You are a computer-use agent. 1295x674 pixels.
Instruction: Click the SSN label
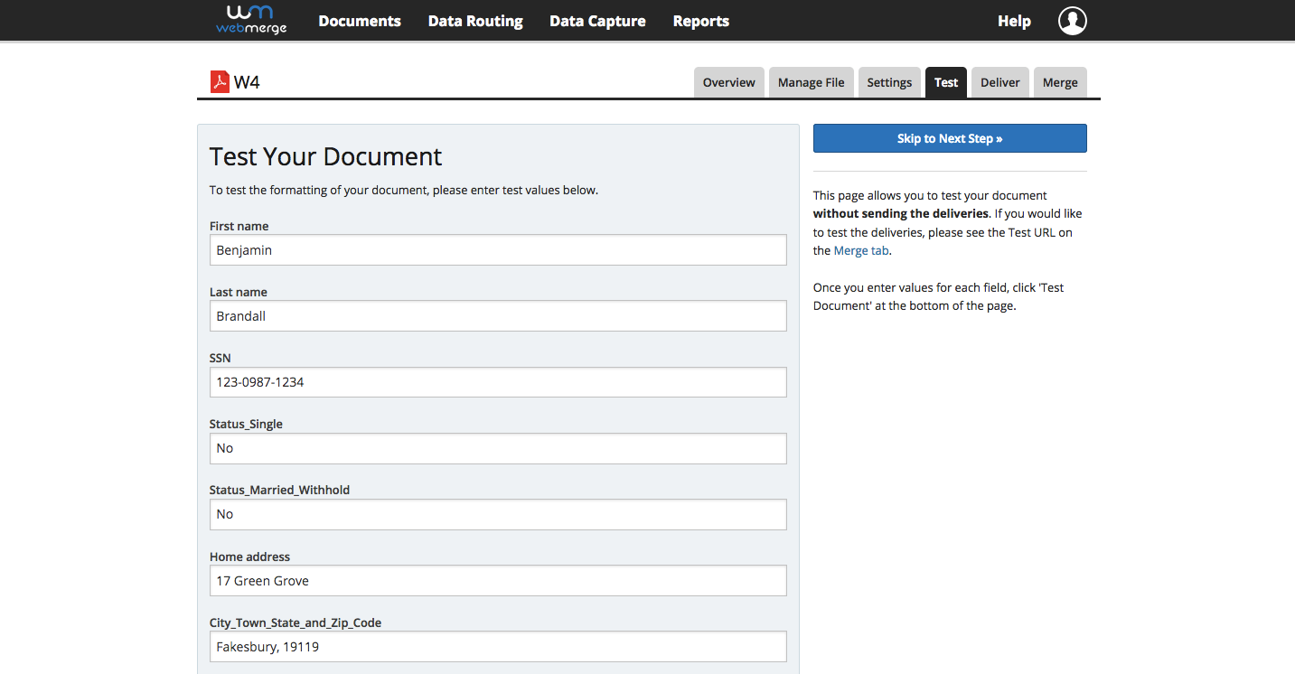tap(221, 358)
